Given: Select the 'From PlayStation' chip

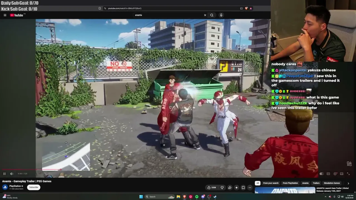Looking at the screenshot, I should (x=290, y=183).
